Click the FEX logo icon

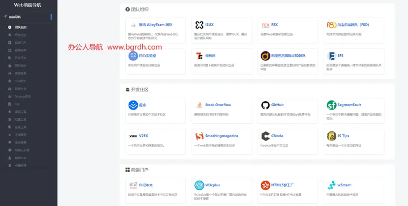coord(265,25)
